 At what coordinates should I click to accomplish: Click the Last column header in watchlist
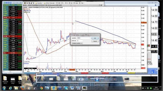(x=13, y=5)
